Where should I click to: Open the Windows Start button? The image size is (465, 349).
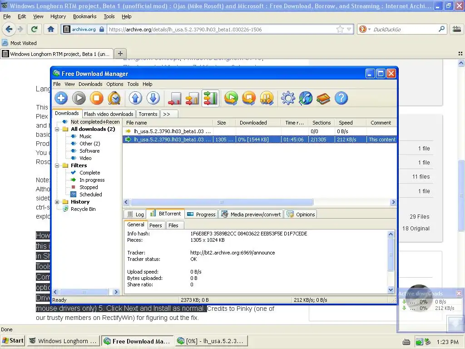coord(13,341)
